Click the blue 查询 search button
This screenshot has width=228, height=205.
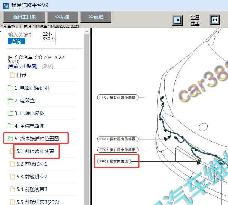(16, 41)
